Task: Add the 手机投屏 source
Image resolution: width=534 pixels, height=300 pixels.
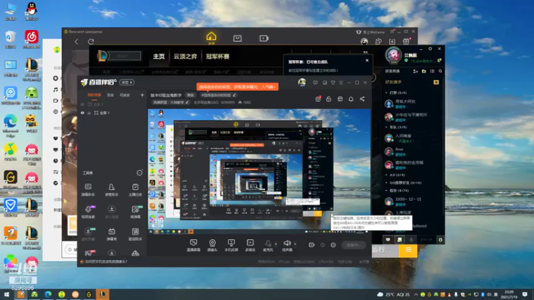Action: [x=231, y=245]
